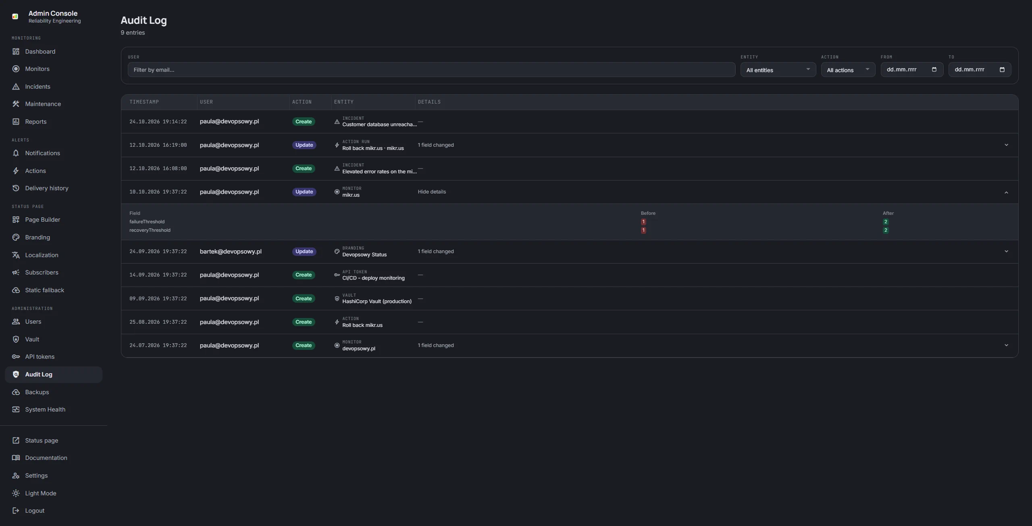Click the Customer database unreacha... incident entry

pyautogui.click(x=379, y=125)
